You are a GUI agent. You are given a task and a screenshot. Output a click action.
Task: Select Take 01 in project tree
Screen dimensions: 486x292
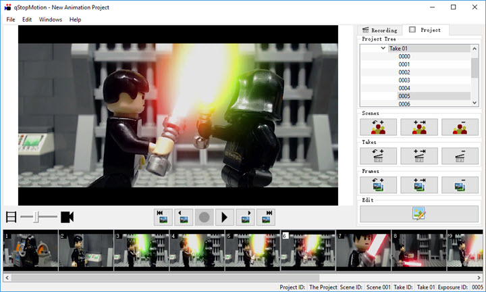tap(398, 49)
